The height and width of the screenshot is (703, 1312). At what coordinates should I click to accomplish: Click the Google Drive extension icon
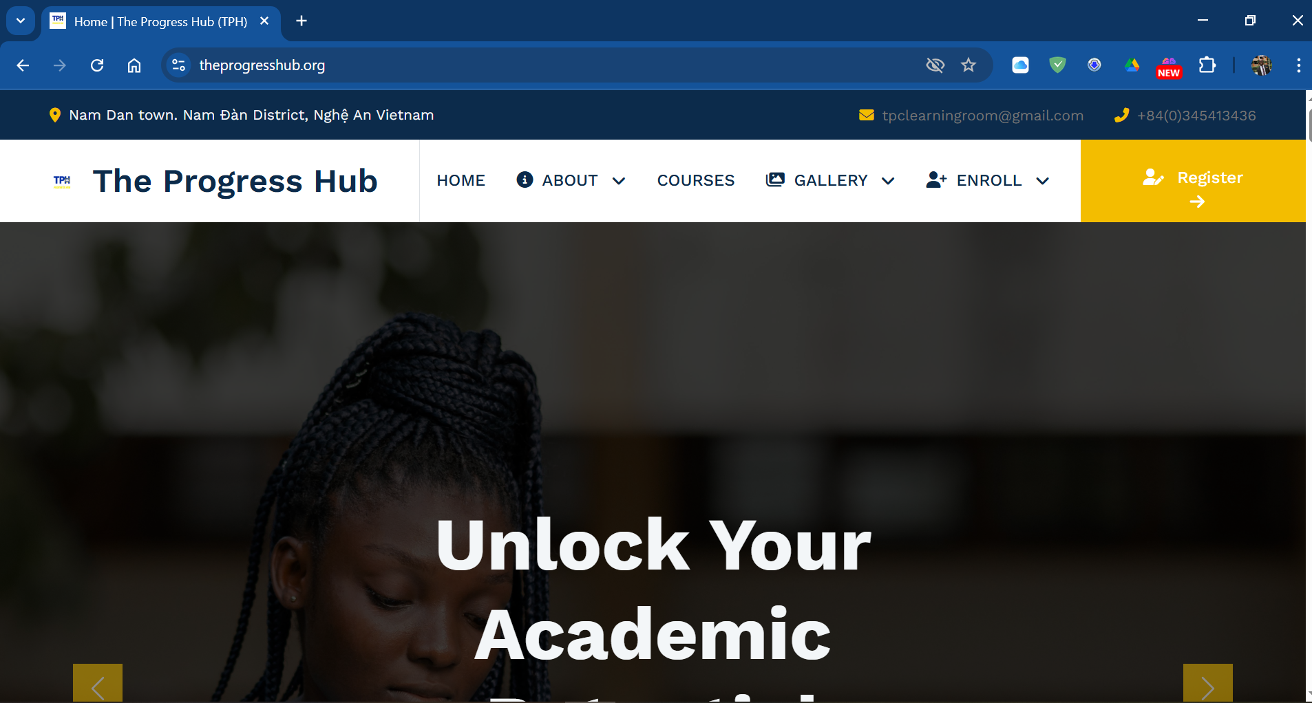click(x=1132, y=65)
